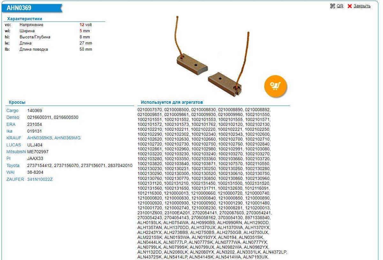Open the ZAUFER brand name link
Image resolution: width=383 pixels, height=260 pixels.
tap(15, 179)
